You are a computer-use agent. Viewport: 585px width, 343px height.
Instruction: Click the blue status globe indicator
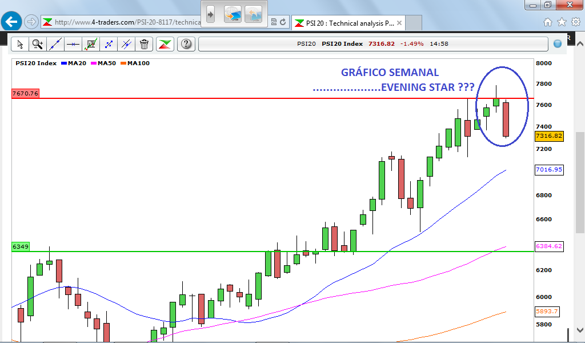pos(558,44)
